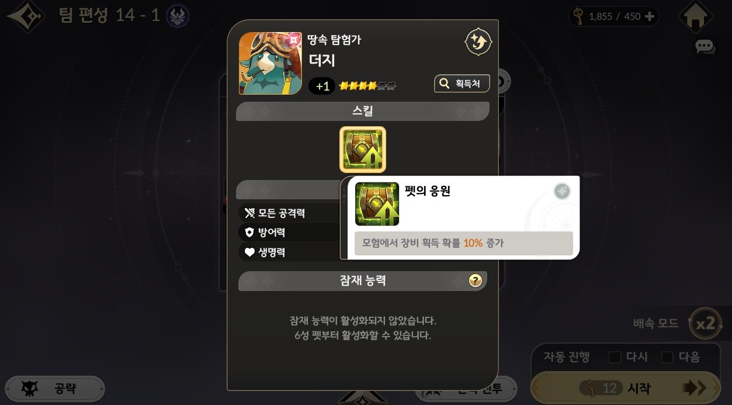
Task: Click the skill tooltip's round badge icon
Action: [562, 192]
